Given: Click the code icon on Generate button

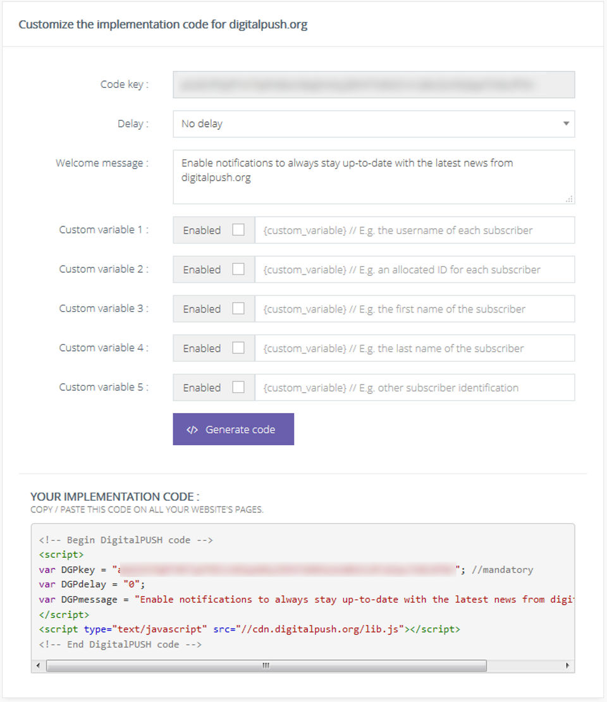Looking at the screenshot, I should coord(192,430).
